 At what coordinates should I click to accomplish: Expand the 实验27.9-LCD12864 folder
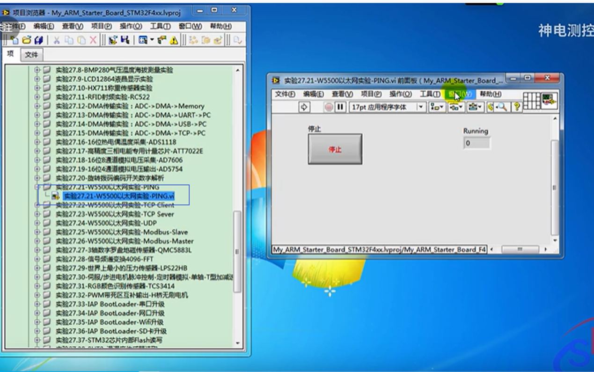(37, 79)
